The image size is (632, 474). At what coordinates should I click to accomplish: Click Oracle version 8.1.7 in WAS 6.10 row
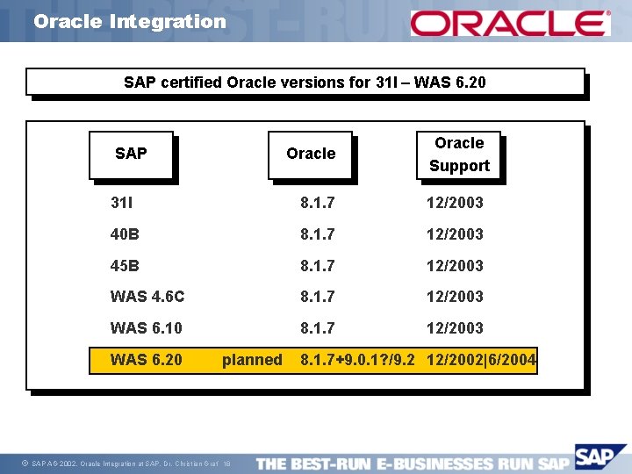[317, 327]
